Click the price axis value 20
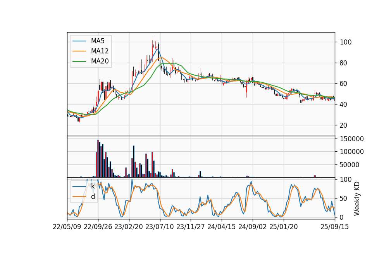The image size is (372, 267). (344, 125)
